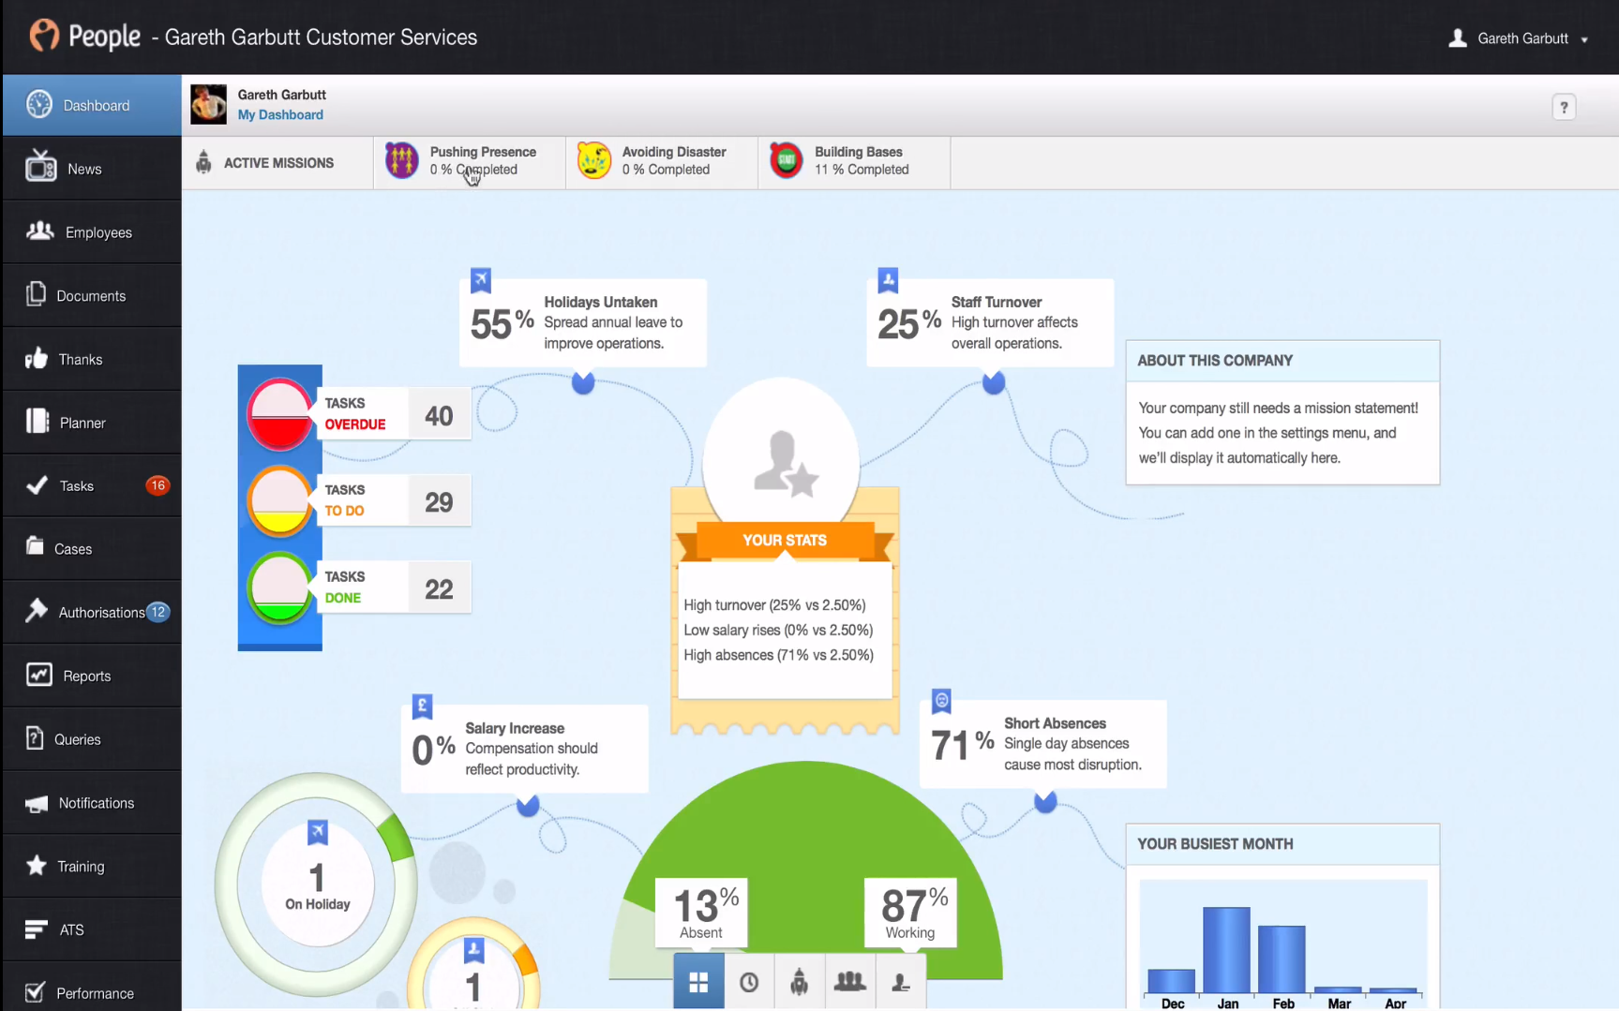This screenshot has width=1619, height=1011.
Task: Click the My Dashboard link
Action: (x=280, y=114)
